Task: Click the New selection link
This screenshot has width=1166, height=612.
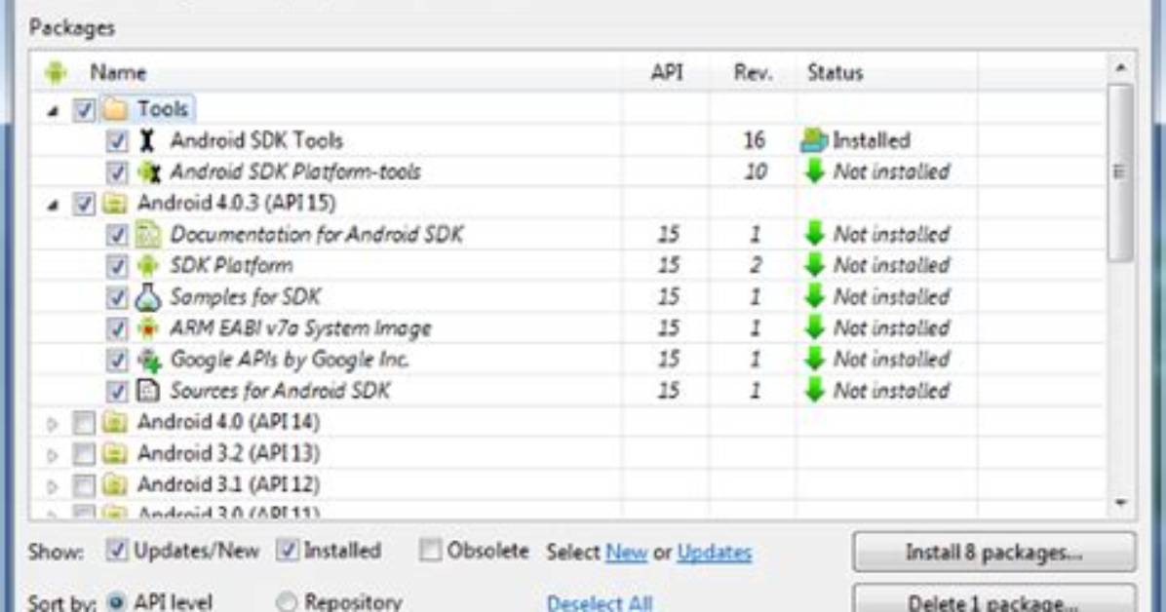Action: [626, 553]
